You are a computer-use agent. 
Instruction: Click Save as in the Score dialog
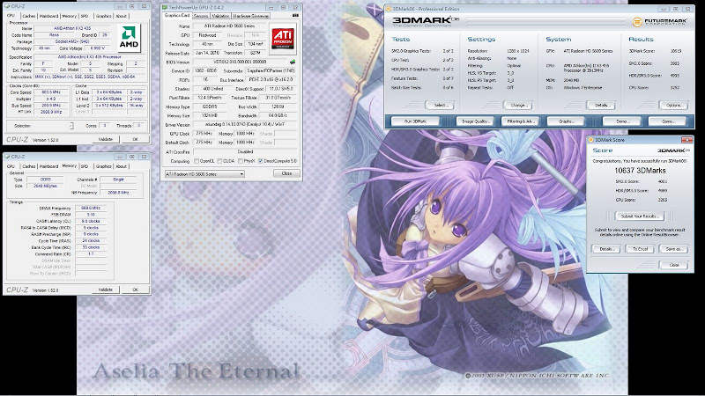pos(673,249)
